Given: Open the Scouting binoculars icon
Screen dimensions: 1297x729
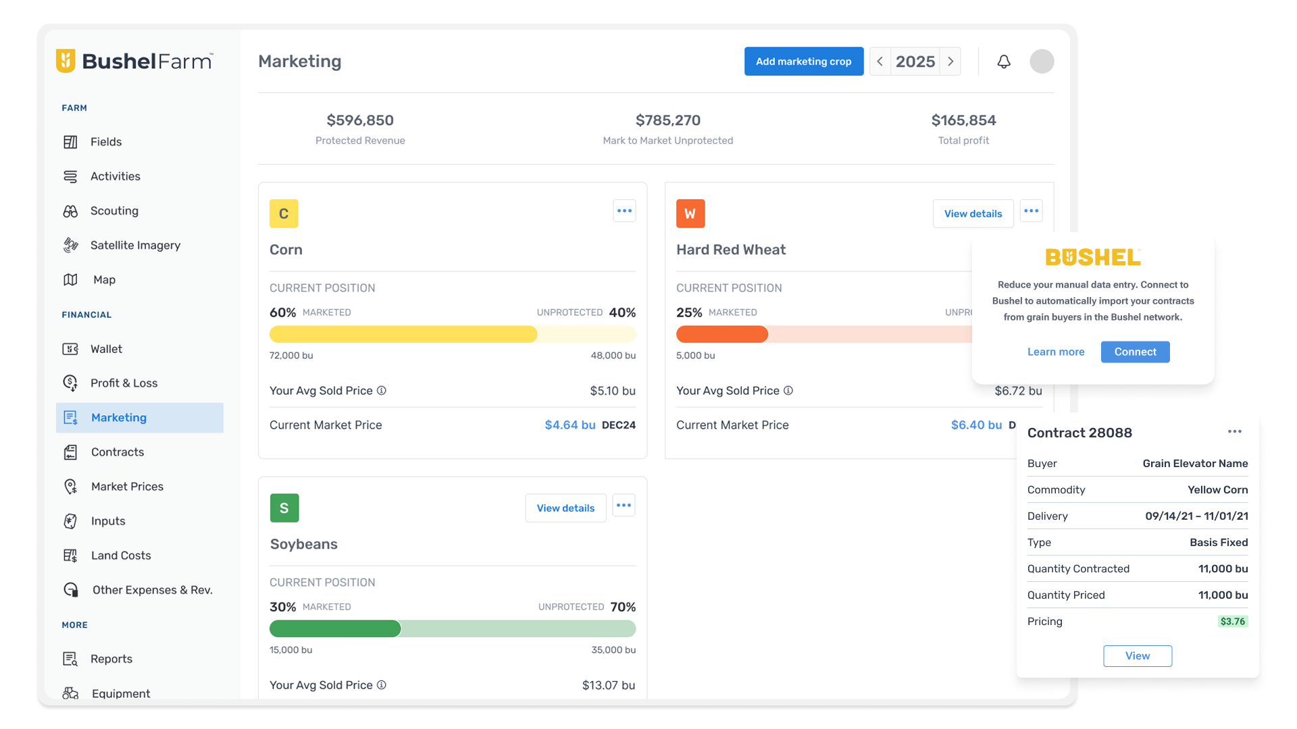Looking at the screenshot, I should [x=70, y=211].
